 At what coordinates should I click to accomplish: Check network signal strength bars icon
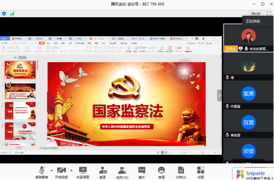tap(12, 13)
